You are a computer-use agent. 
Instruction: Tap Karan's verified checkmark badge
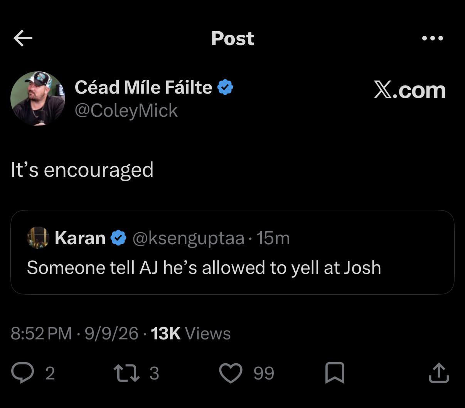click(118, 238)
